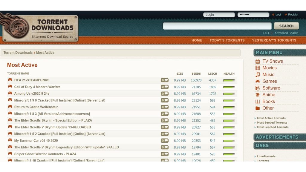
Task: Open Call of Duty 4 Modern Warfare torrent
Action: point(37,87)
